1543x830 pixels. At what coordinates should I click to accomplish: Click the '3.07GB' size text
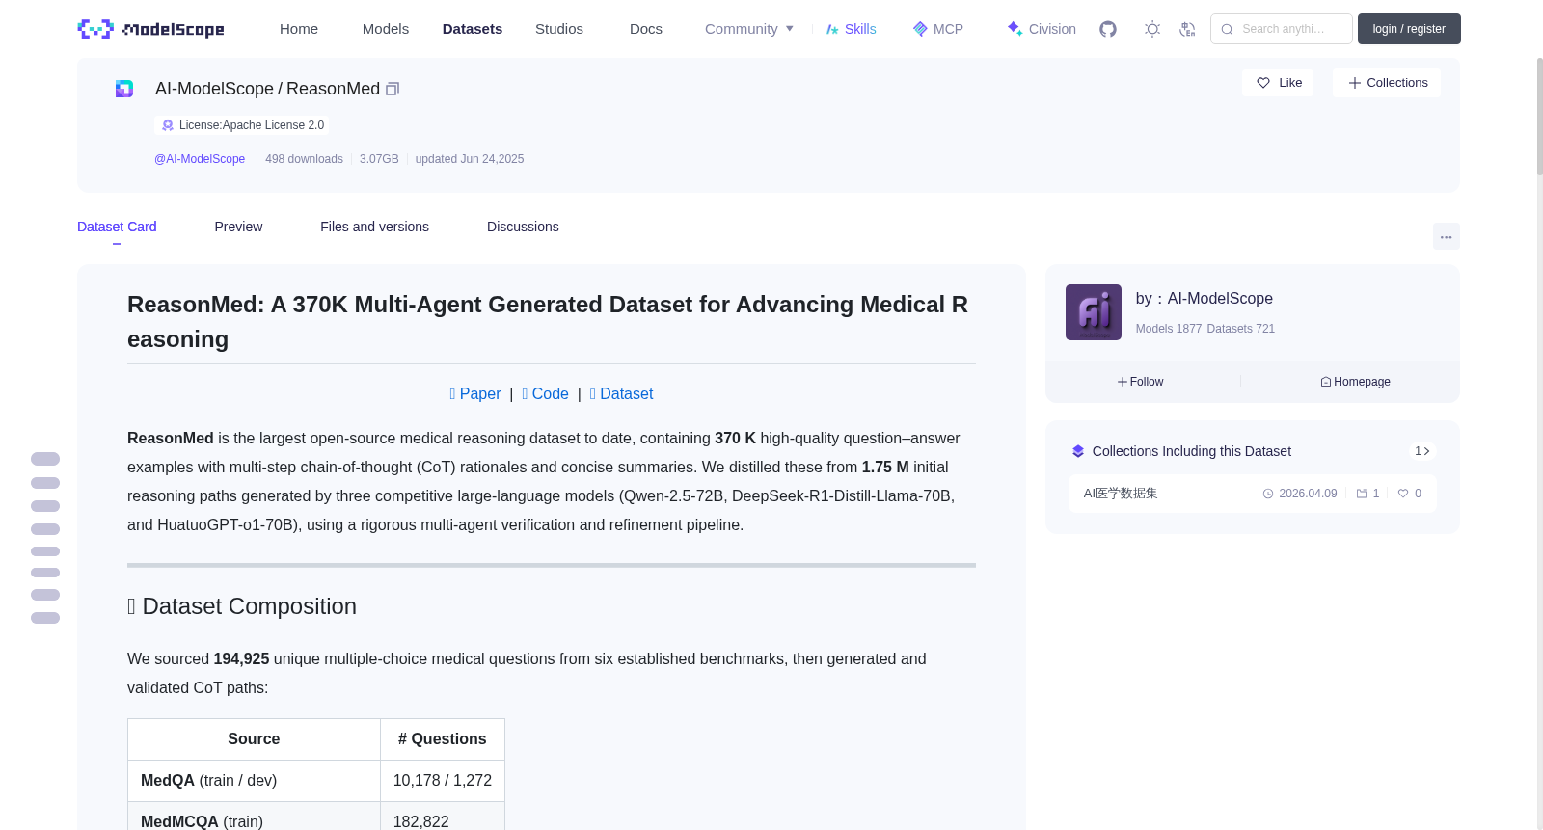pyautogui.click(x=379, y=159)
